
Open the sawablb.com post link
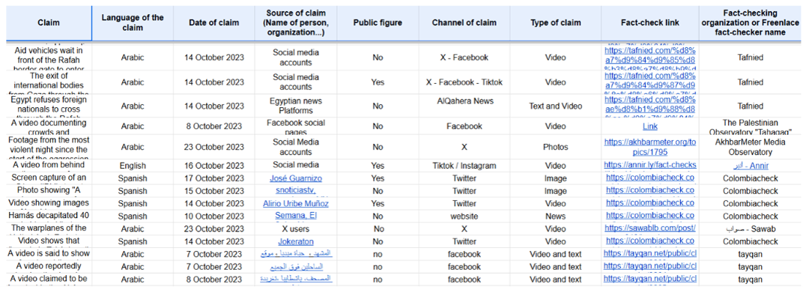650,228
